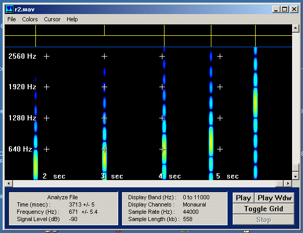This screenshot has width=303, height=233.
Task: Click the disabled Stop button
Action: [263, 220]
